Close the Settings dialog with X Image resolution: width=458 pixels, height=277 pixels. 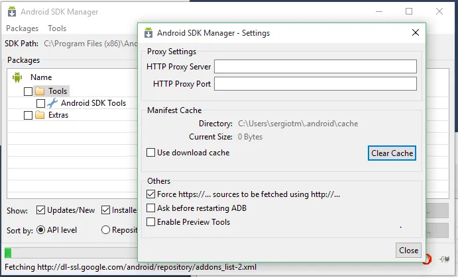[416, 32]
